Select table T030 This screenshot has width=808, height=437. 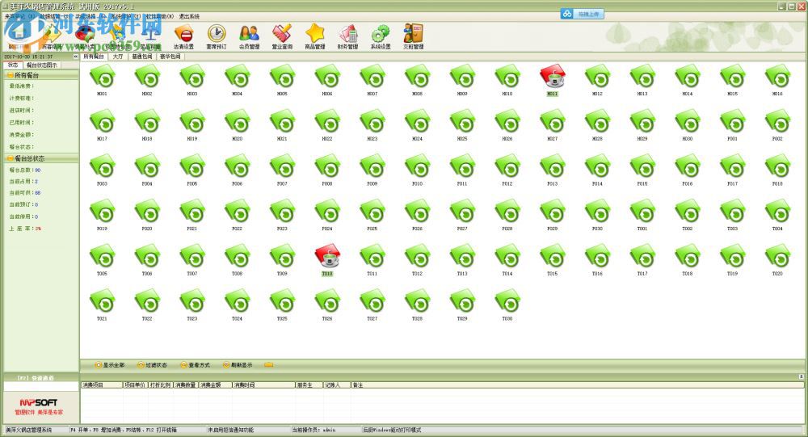point(507,305)
